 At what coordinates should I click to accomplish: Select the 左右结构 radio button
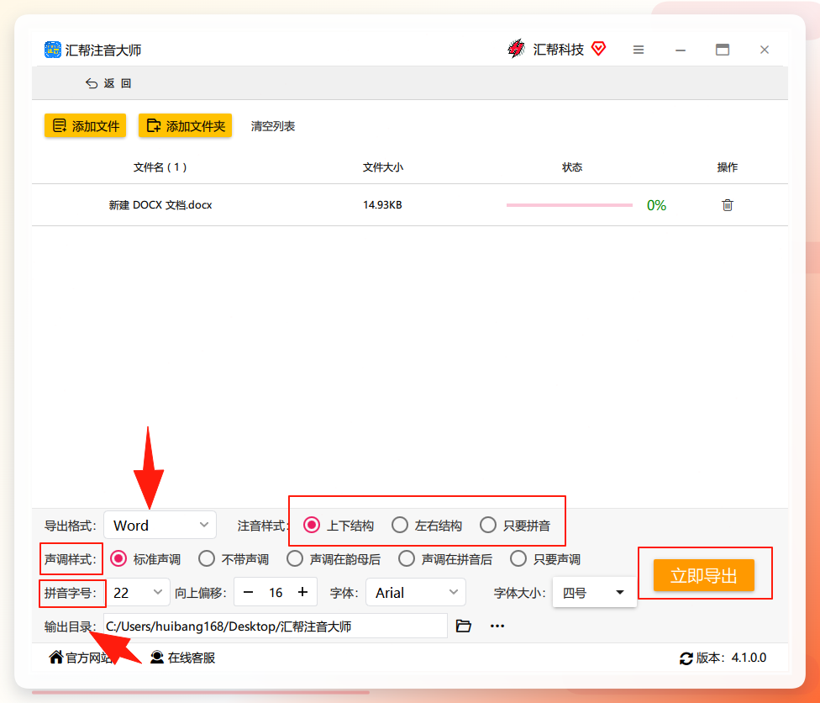pyautogui.click(x=400, y=525)
